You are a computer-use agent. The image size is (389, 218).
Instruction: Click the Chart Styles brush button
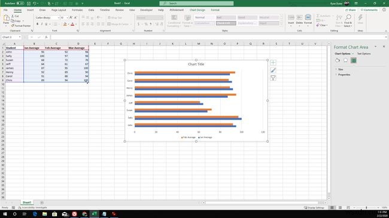[273, 70]
